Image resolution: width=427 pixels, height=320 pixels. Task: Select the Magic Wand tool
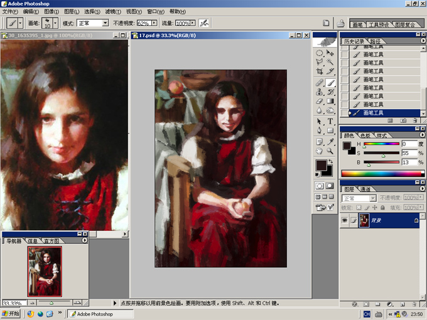point(330,62)
